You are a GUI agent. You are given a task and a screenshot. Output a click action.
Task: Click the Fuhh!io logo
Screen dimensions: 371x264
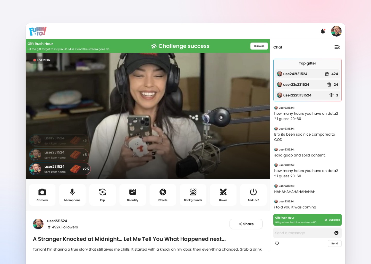[x=38, y=31]
